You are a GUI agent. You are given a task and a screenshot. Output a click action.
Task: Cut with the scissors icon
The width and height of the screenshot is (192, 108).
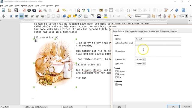[x=40, y=10]
